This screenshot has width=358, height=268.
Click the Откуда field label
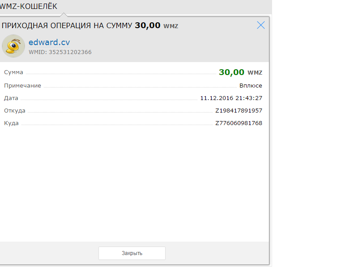coord(15,111)
